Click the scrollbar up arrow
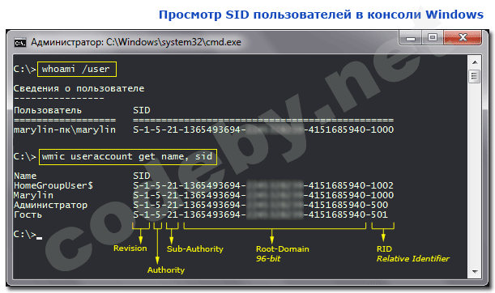Screen dimensions: 495x293 (x=475, y=62)
